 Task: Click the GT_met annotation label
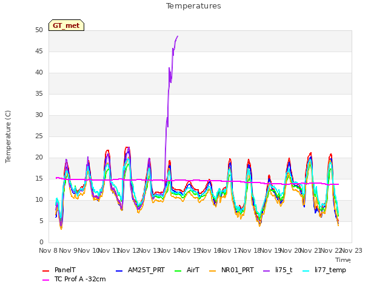66,25
